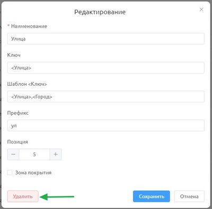Increase Позиция value with the plus icon

pyautogui.click(x=56, y=155)
